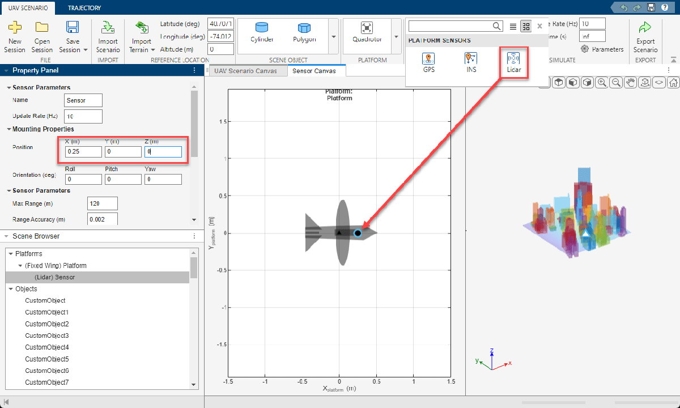
Task: Collapse the ribbon using the bottom-right arrow
Action: (673, 58)
